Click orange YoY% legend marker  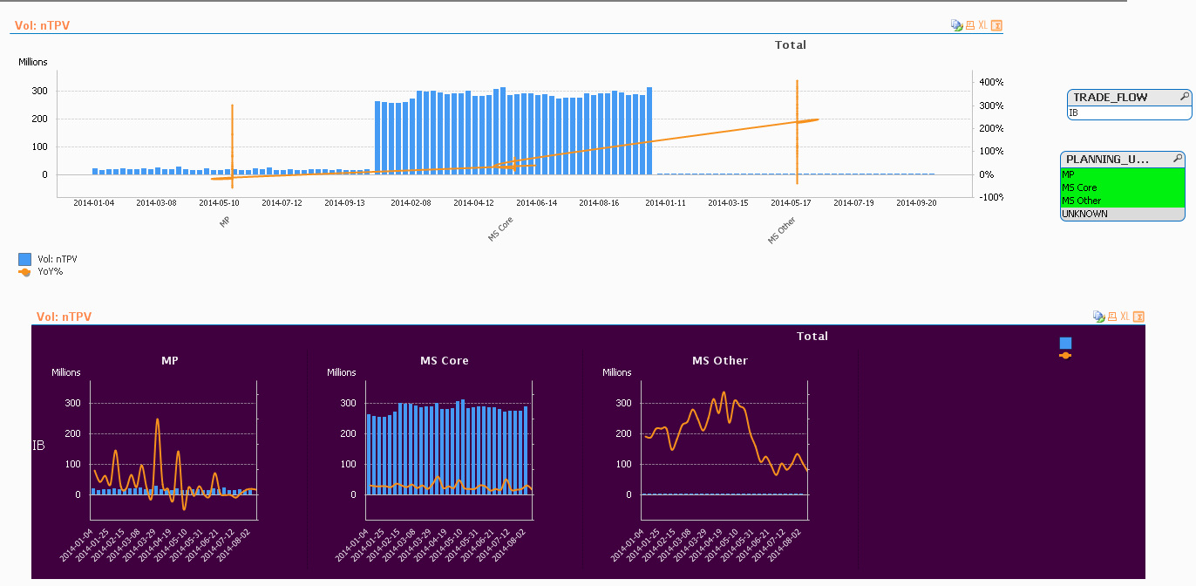(x=24, y=271)
